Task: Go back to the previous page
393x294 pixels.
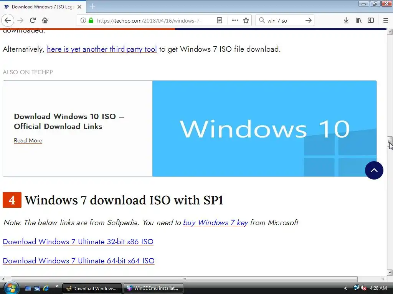Action: click(x=8, y=20)
